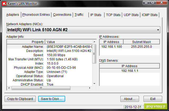Image resolution: width=169 pixels, height=111 pixels.
Task: Click the Exit button
Action: coord(153,99)
